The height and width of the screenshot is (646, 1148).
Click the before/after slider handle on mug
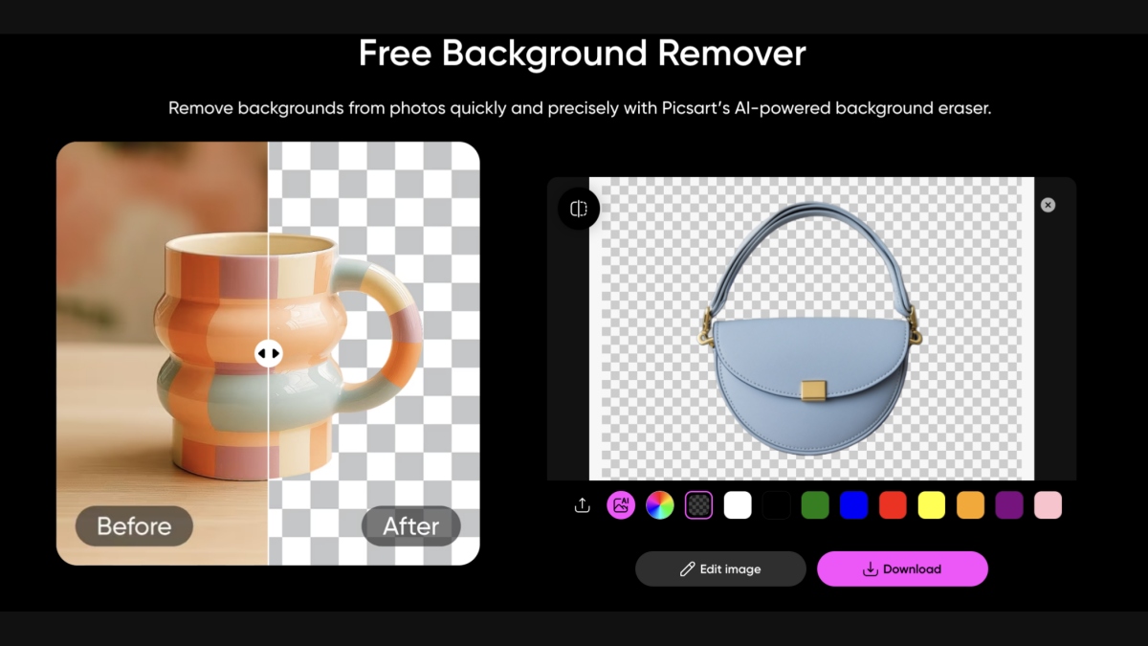tap(268, 353)
